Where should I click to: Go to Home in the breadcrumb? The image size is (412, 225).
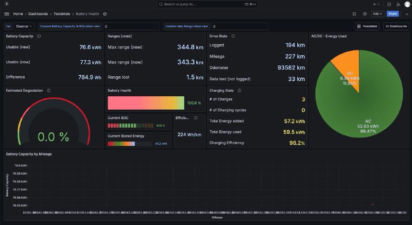18,14
